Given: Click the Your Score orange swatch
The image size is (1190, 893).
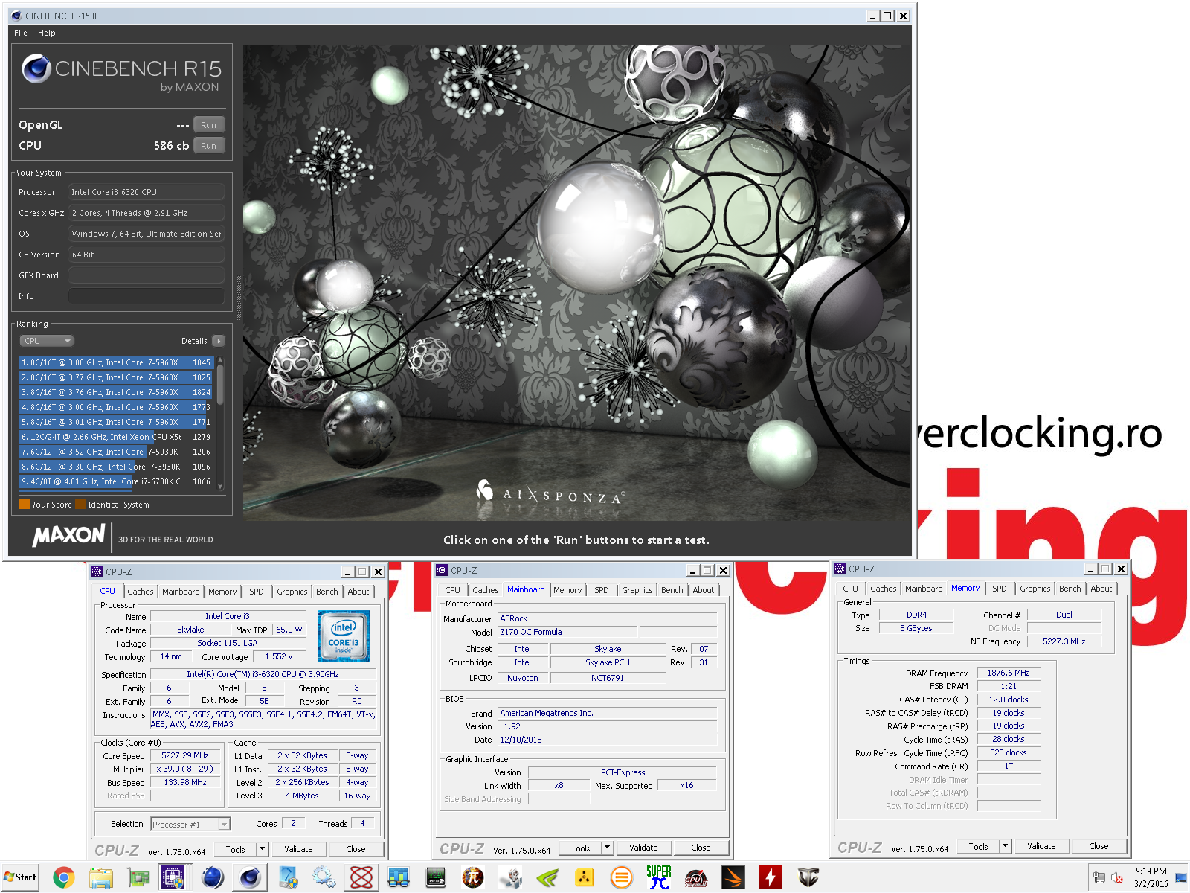Looking at the screenshot, I should click(x=24, y=505).
